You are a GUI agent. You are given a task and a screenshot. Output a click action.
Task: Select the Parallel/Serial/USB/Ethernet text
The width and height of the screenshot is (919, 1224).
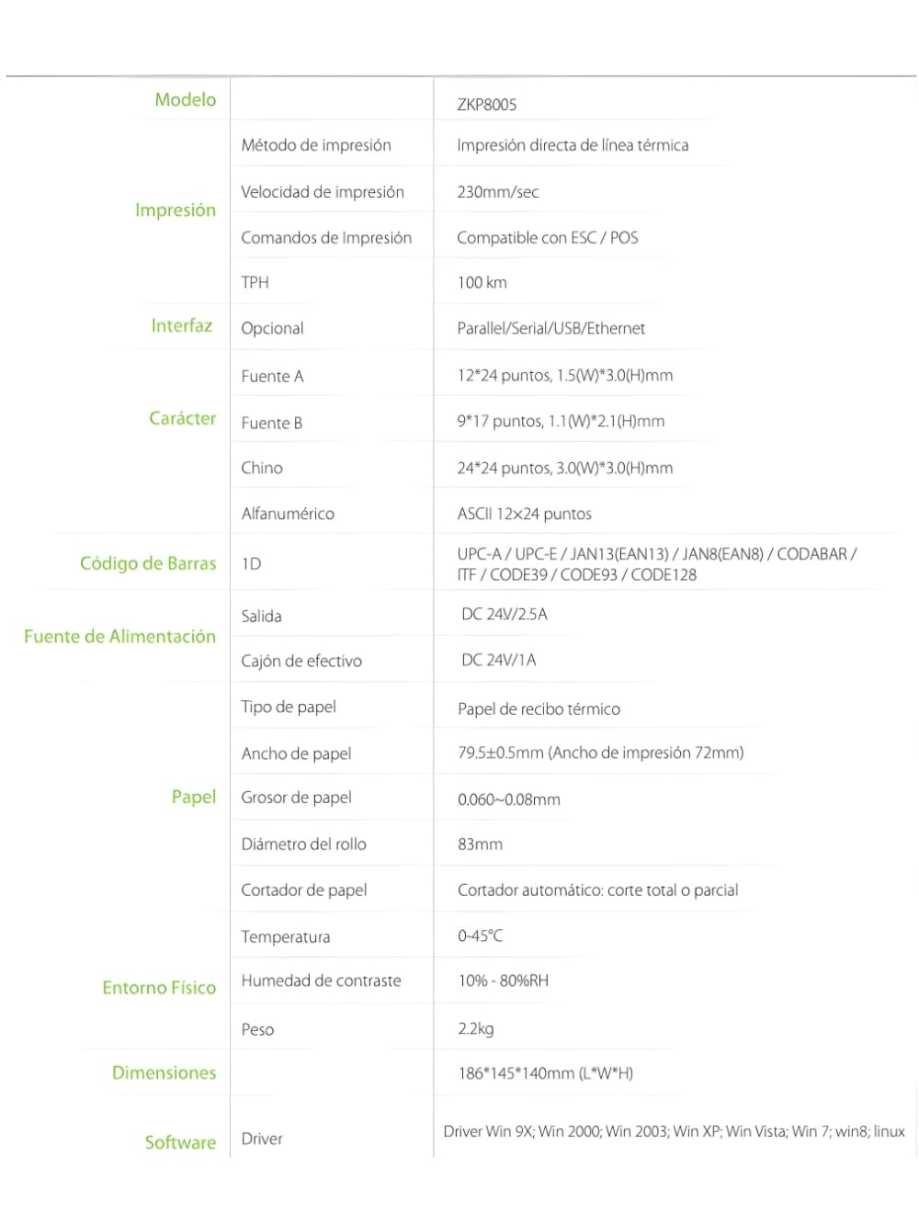pyautogui.click(x=550, y=329)
